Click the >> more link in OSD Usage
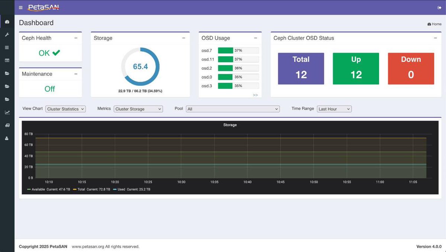Screen dimensions: 446x252 pyautogui.click(x=255, y=95)
